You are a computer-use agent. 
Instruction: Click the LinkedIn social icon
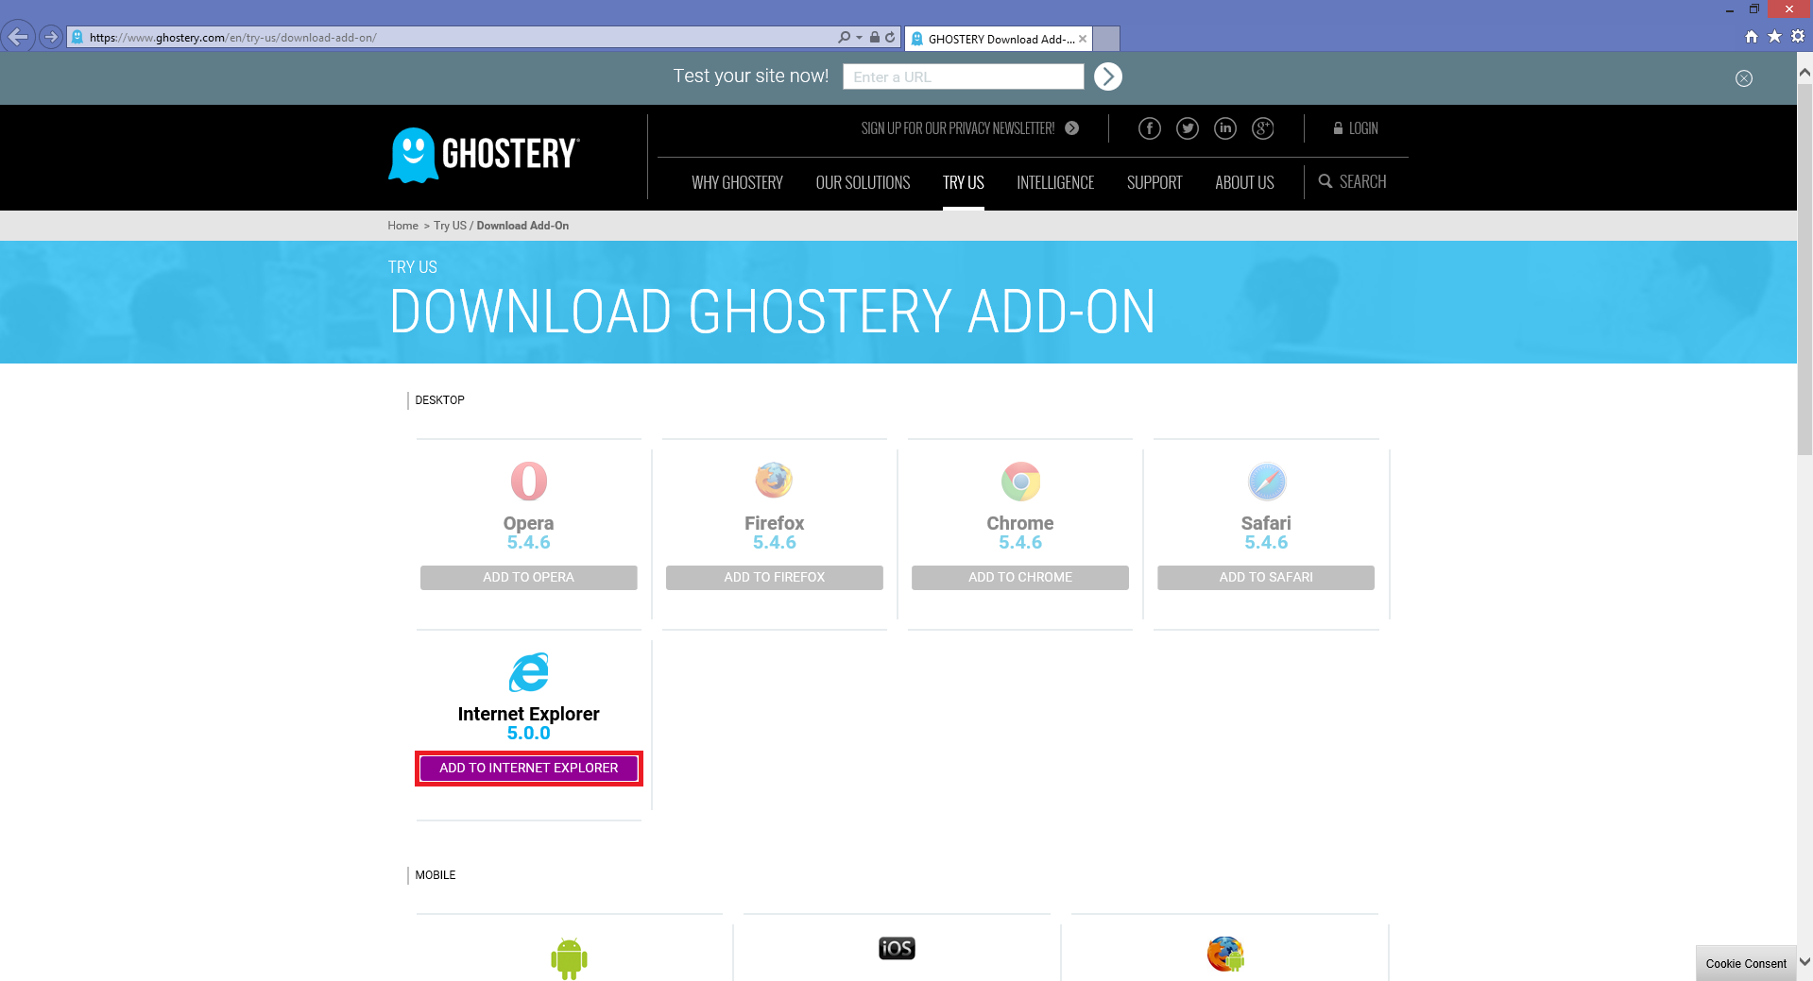[x=1224, y=128]
